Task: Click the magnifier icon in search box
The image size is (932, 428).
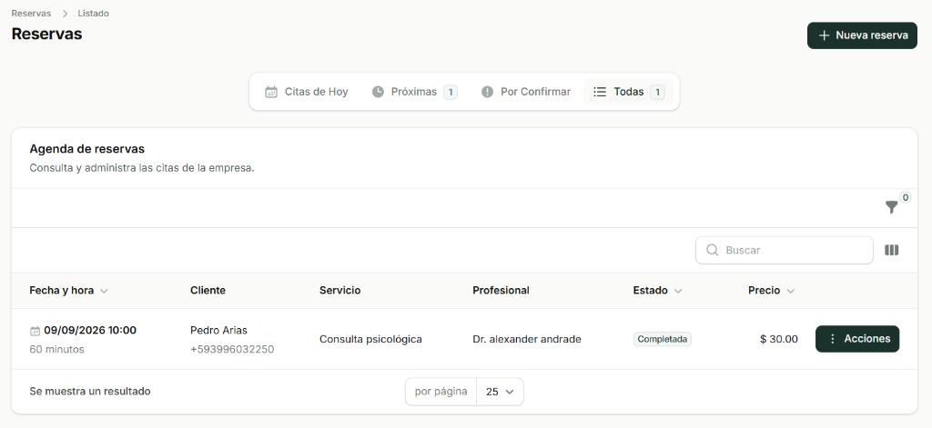Action: 712,250
